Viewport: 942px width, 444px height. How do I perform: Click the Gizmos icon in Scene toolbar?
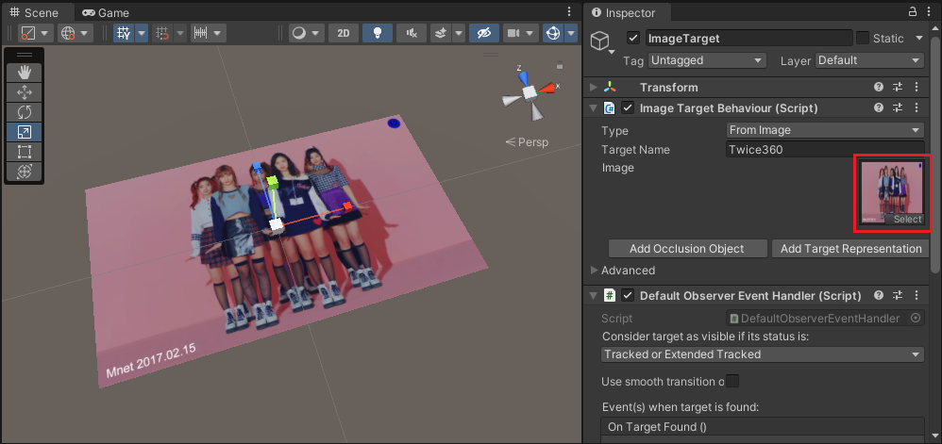click(552, 33)
